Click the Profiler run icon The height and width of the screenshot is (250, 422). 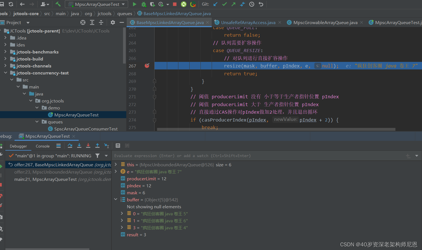161,4
